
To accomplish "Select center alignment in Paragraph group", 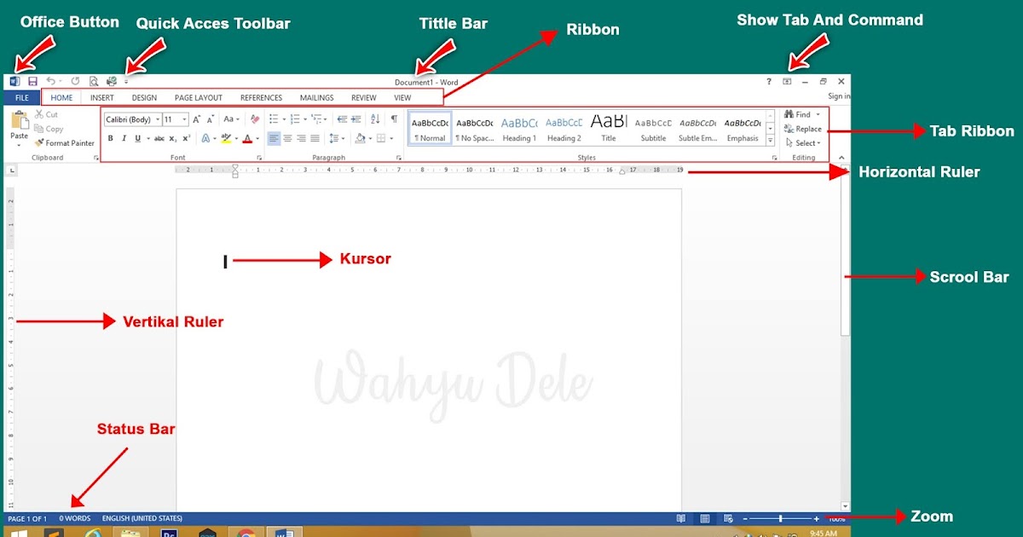I will [x=286, y=137].
